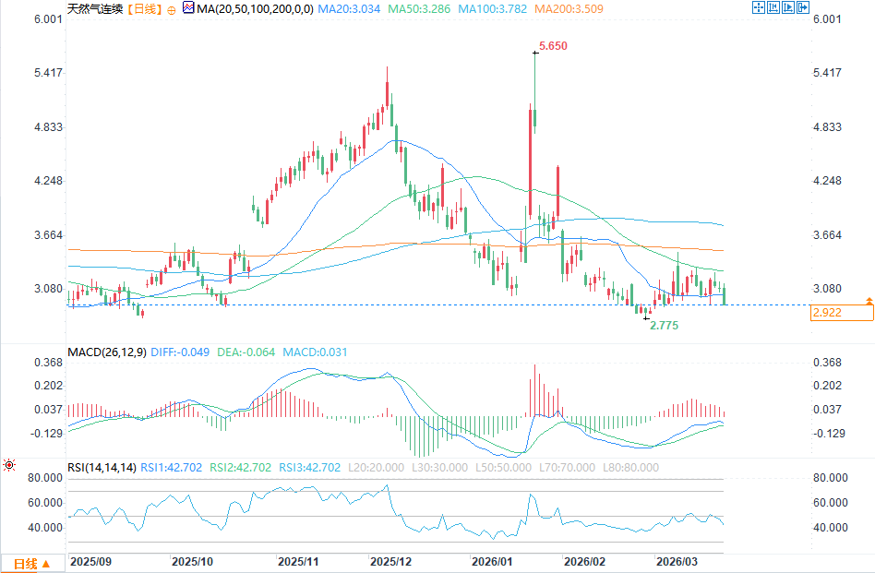
Task: Click the 2.775 low price marker
Action: click(x=664, y=326)
